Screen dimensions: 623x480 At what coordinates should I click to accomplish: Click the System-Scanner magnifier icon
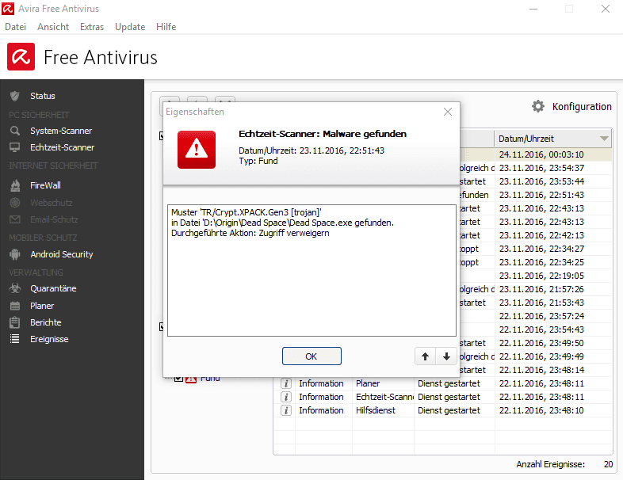point(15,131)
